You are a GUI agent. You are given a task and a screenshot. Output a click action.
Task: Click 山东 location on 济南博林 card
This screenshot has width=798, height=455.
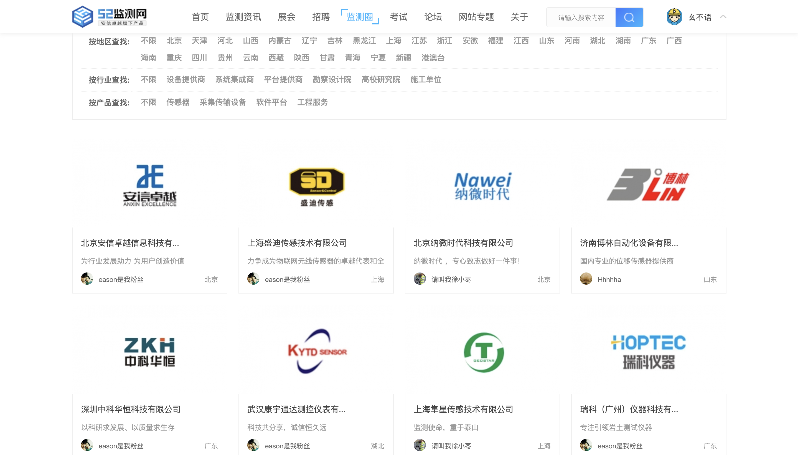point(710,279)
